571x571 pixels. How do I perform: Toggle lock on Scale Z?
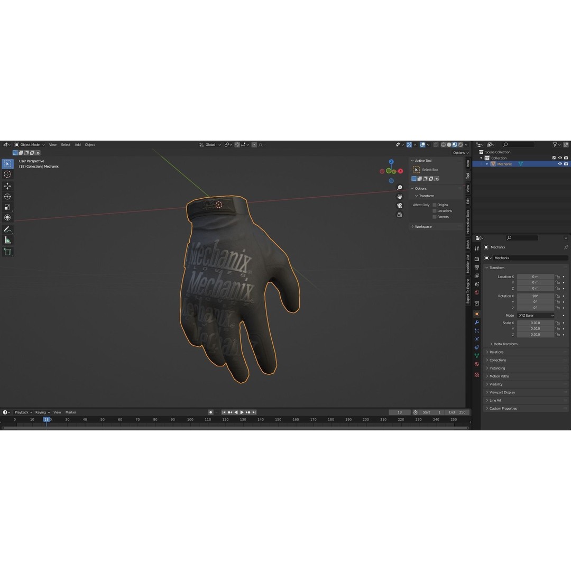(558, 335)
